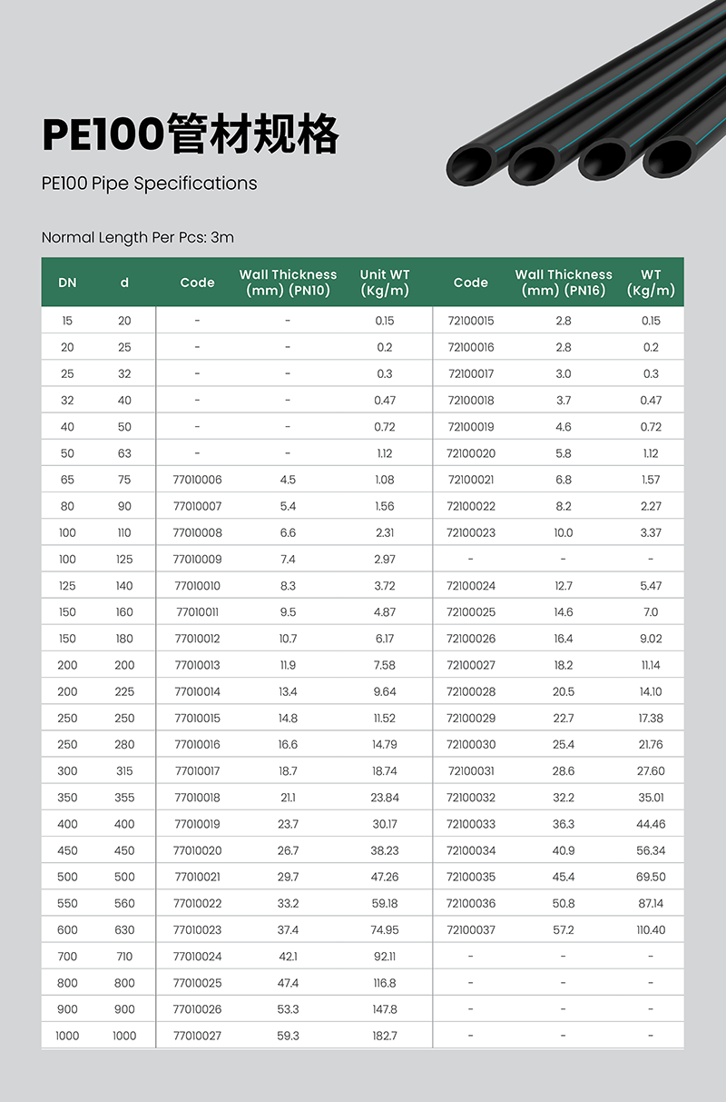Viewport: 726px width, 1102px height.
Task: Click the d value 630 cell
Action: [x=124, y=930]
